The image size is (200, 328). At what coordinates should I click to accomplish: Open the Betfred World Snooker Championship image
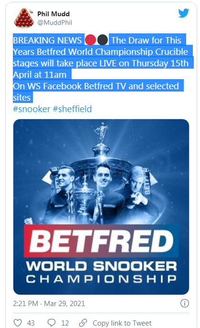(x=101, y=207)
